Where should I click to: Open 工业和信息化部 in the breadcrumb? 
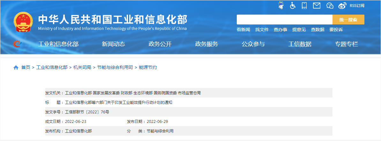(52, 67)
